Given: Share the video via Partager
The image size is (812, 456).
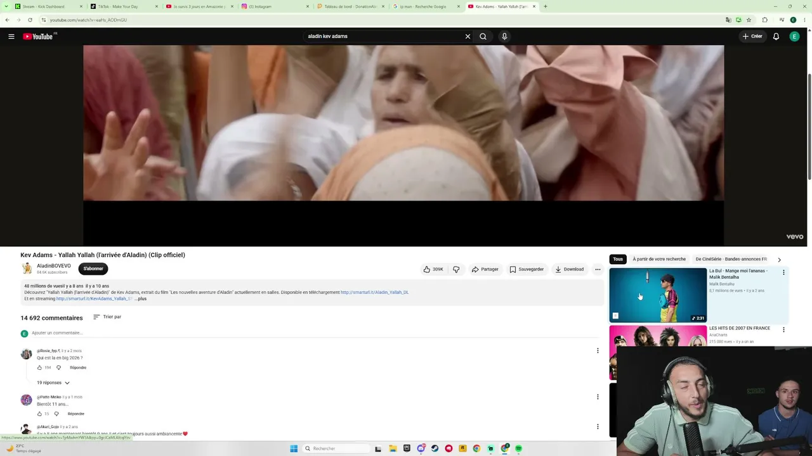Looking at the screenshot, I should pos(485,269).
